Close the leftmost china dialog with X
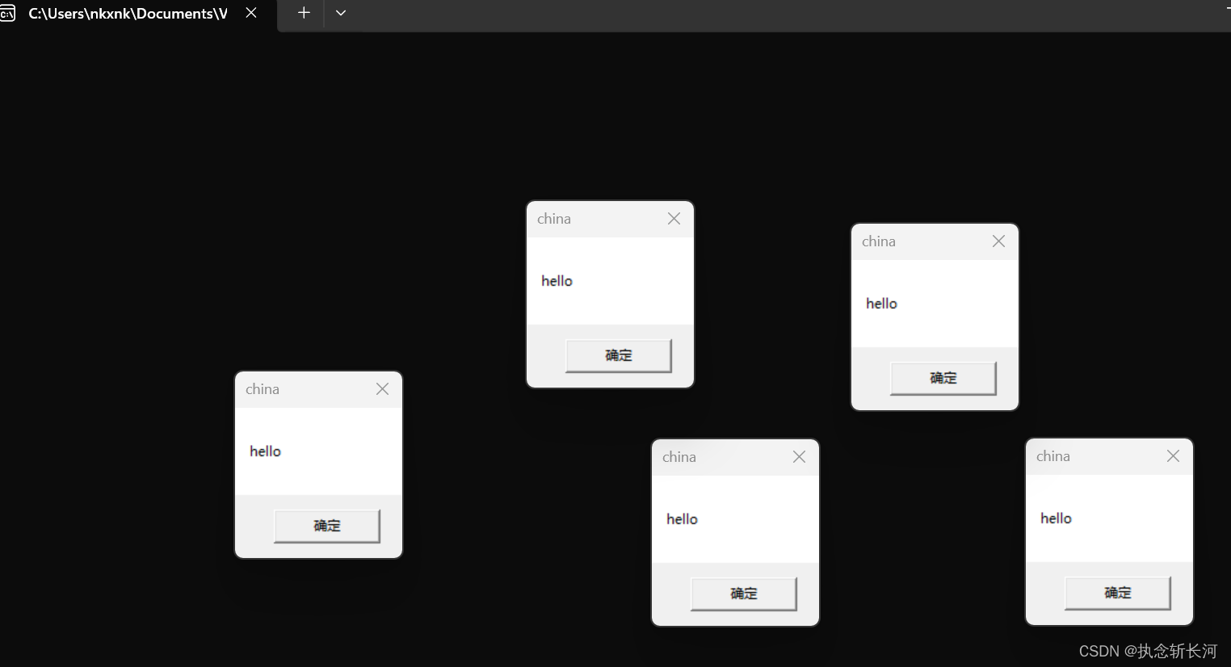This screenshot has height=667, width=1231. (383, 389)
